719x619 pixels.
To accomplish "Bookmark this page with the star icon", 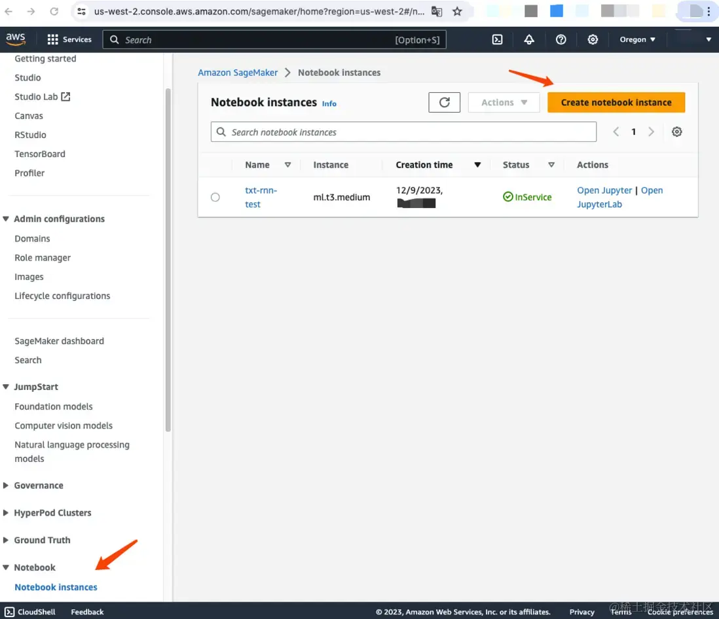I will coord(456,12).
